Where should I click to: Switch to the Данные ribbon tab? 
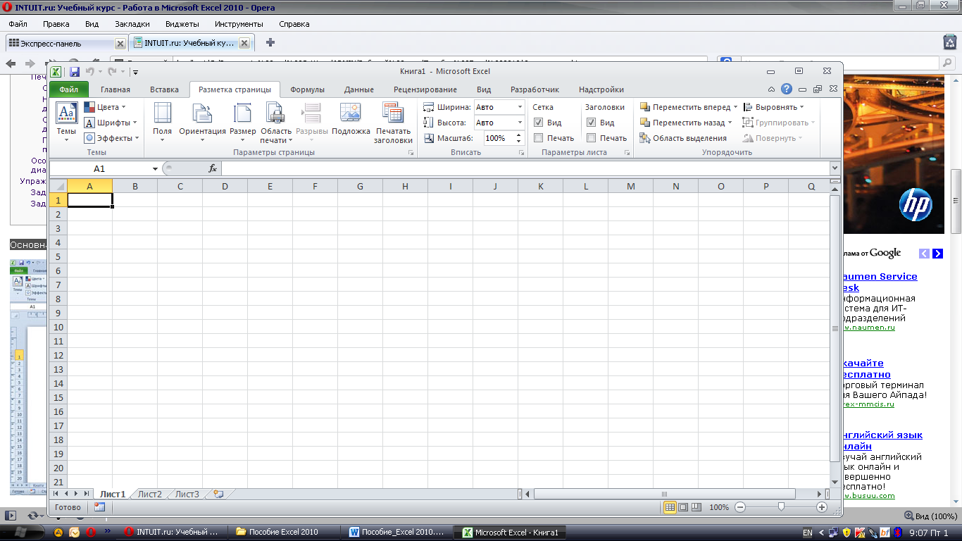[359, 89]
